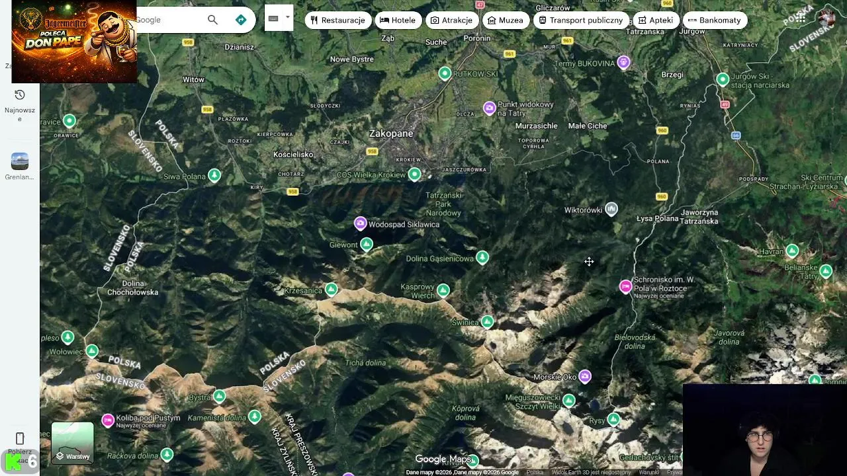
Task: Click the Bystrá peak marker
Action: click(219, 397)
